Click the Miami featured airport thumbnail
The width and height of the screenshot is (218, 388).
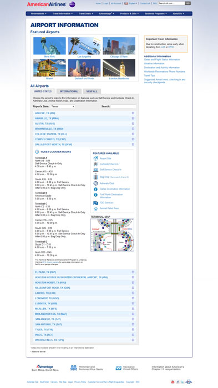49,68
